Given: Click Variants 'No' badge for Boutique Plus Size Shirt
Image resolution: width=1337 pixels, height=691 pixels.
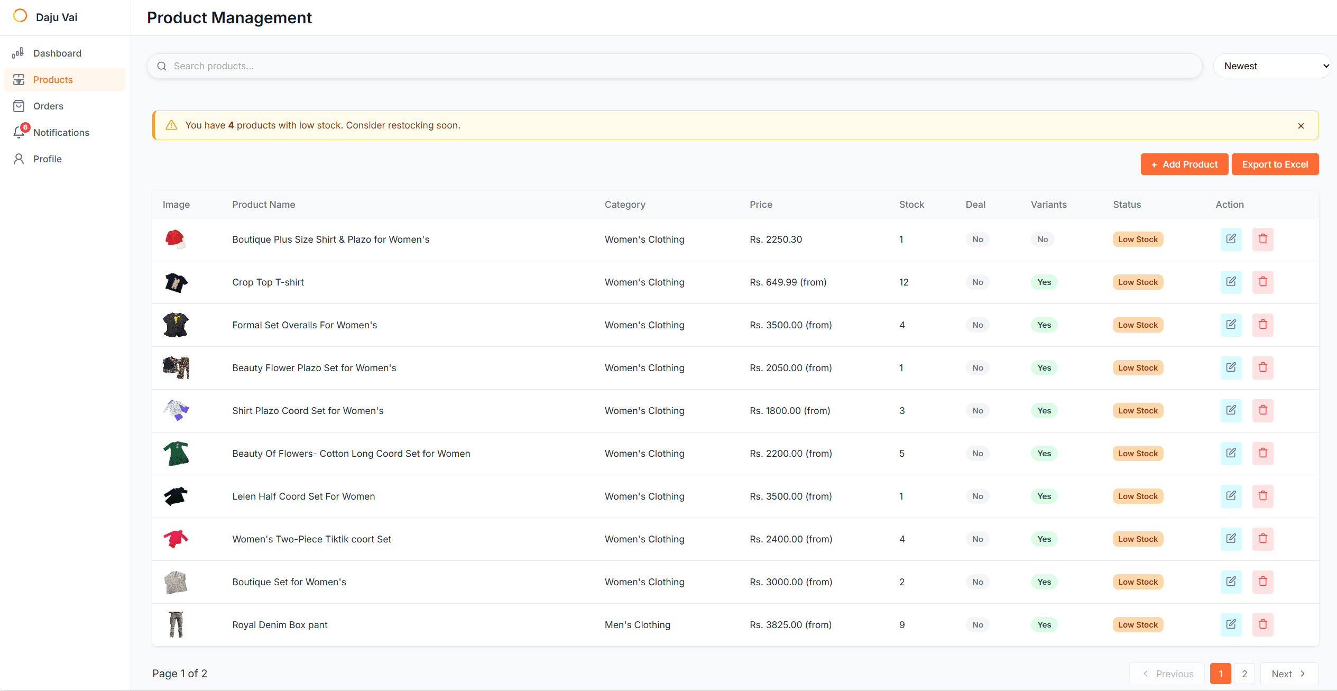Looking at the screenshot, I should coord(1042,239).
